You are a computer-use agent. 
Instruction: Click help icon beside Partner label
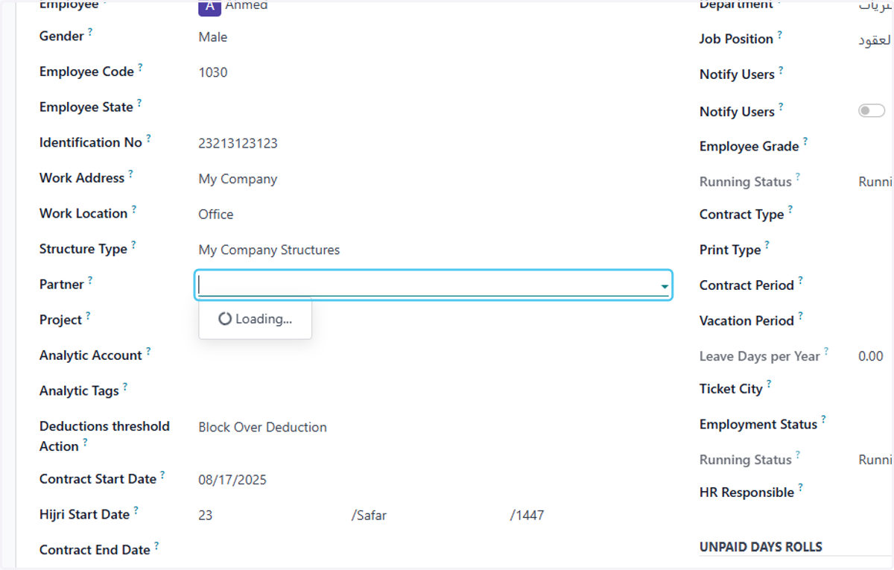click(90, 280)
